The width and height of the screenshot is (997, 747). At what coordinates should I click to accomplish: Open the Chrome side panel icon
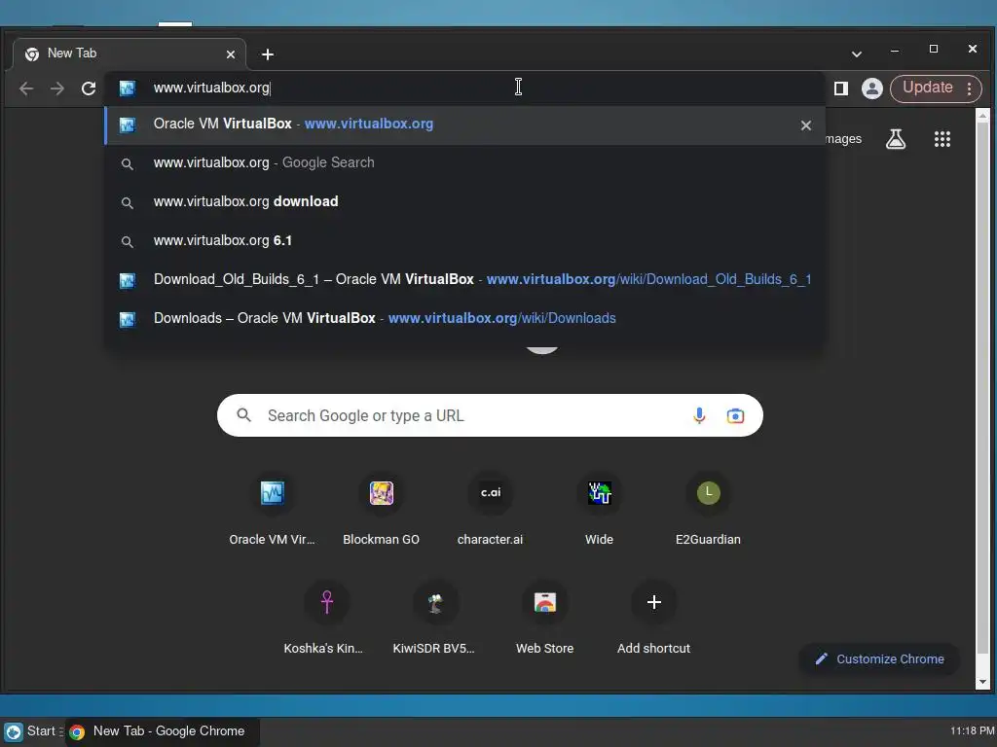pyautogui.click(x=841, y=89)
